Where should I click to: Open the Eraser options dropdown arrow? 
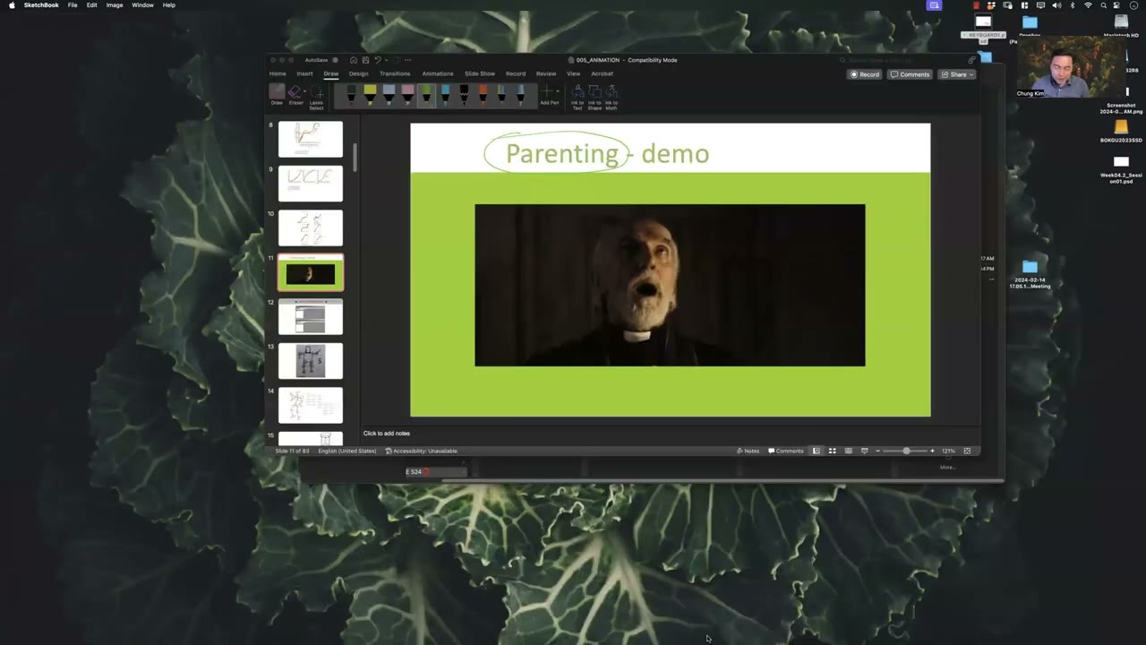tap(304, 91)
